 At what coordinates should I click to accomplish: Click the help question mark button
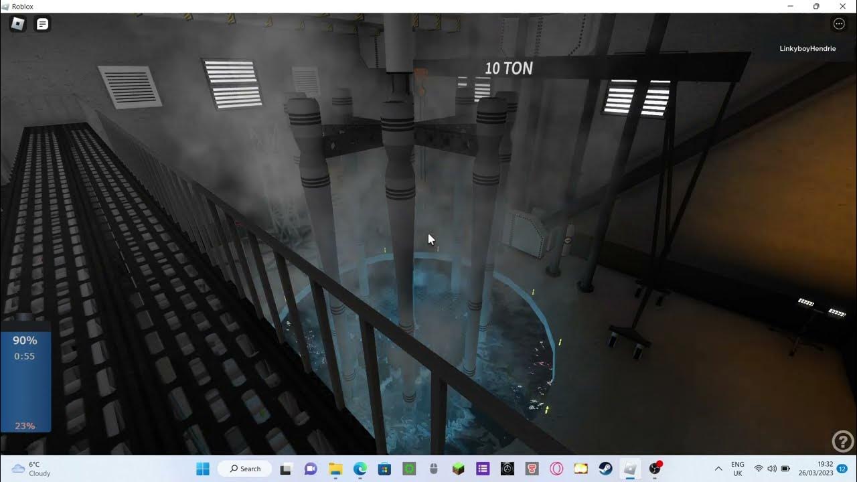point(842,441)
